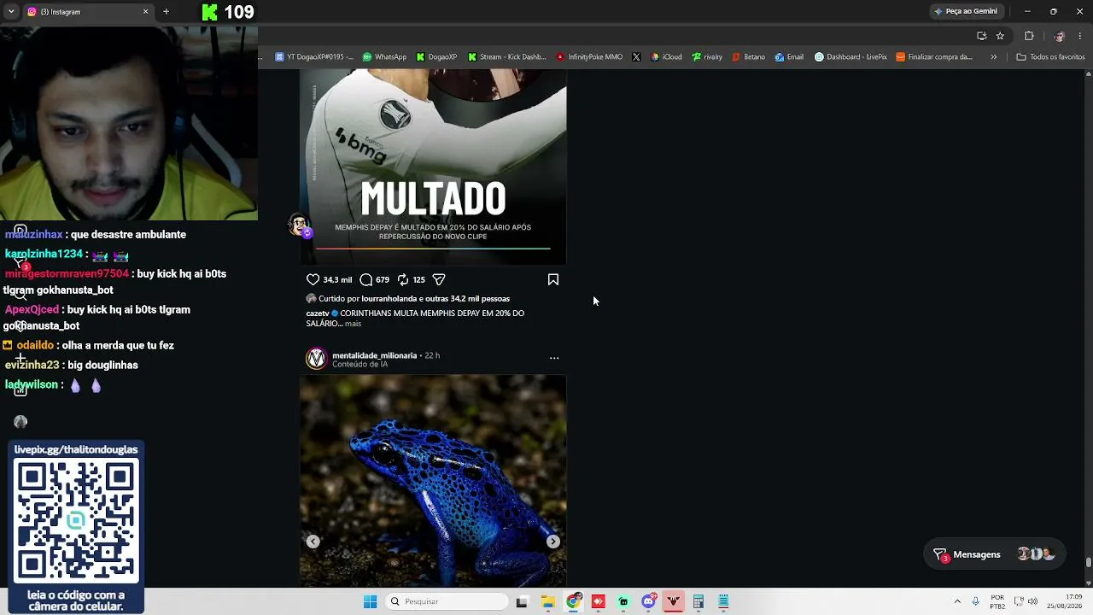
Task: Open more options for mentalidade_milionaria post
Action: [x=554, y=359]
